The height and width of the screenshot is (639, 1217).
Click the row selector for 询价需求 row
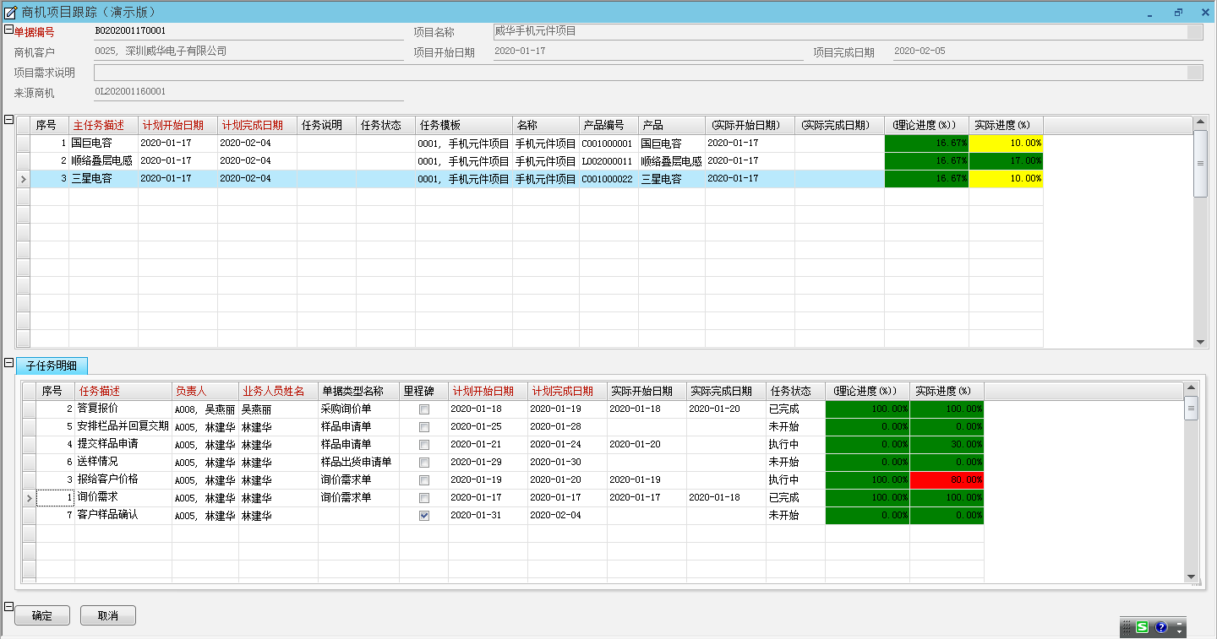click(29, 498)
